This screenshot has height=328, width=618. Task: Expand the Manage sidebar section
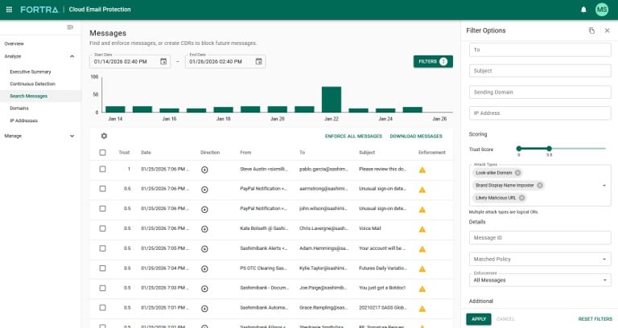72,136
